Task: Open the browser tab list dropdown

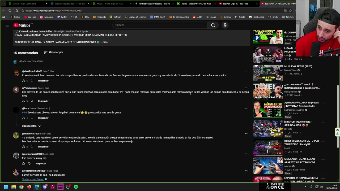Action: click(3, 4)
